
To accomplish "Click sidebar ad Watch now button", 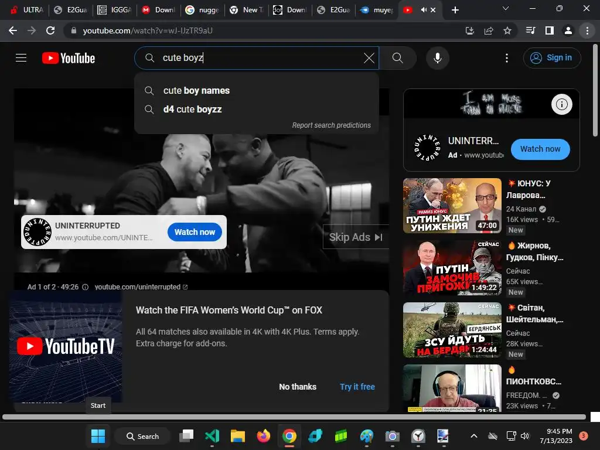I will 540,149.
